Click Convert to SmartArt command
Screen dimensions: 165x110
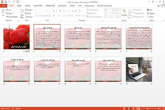[x=94, y=17]
